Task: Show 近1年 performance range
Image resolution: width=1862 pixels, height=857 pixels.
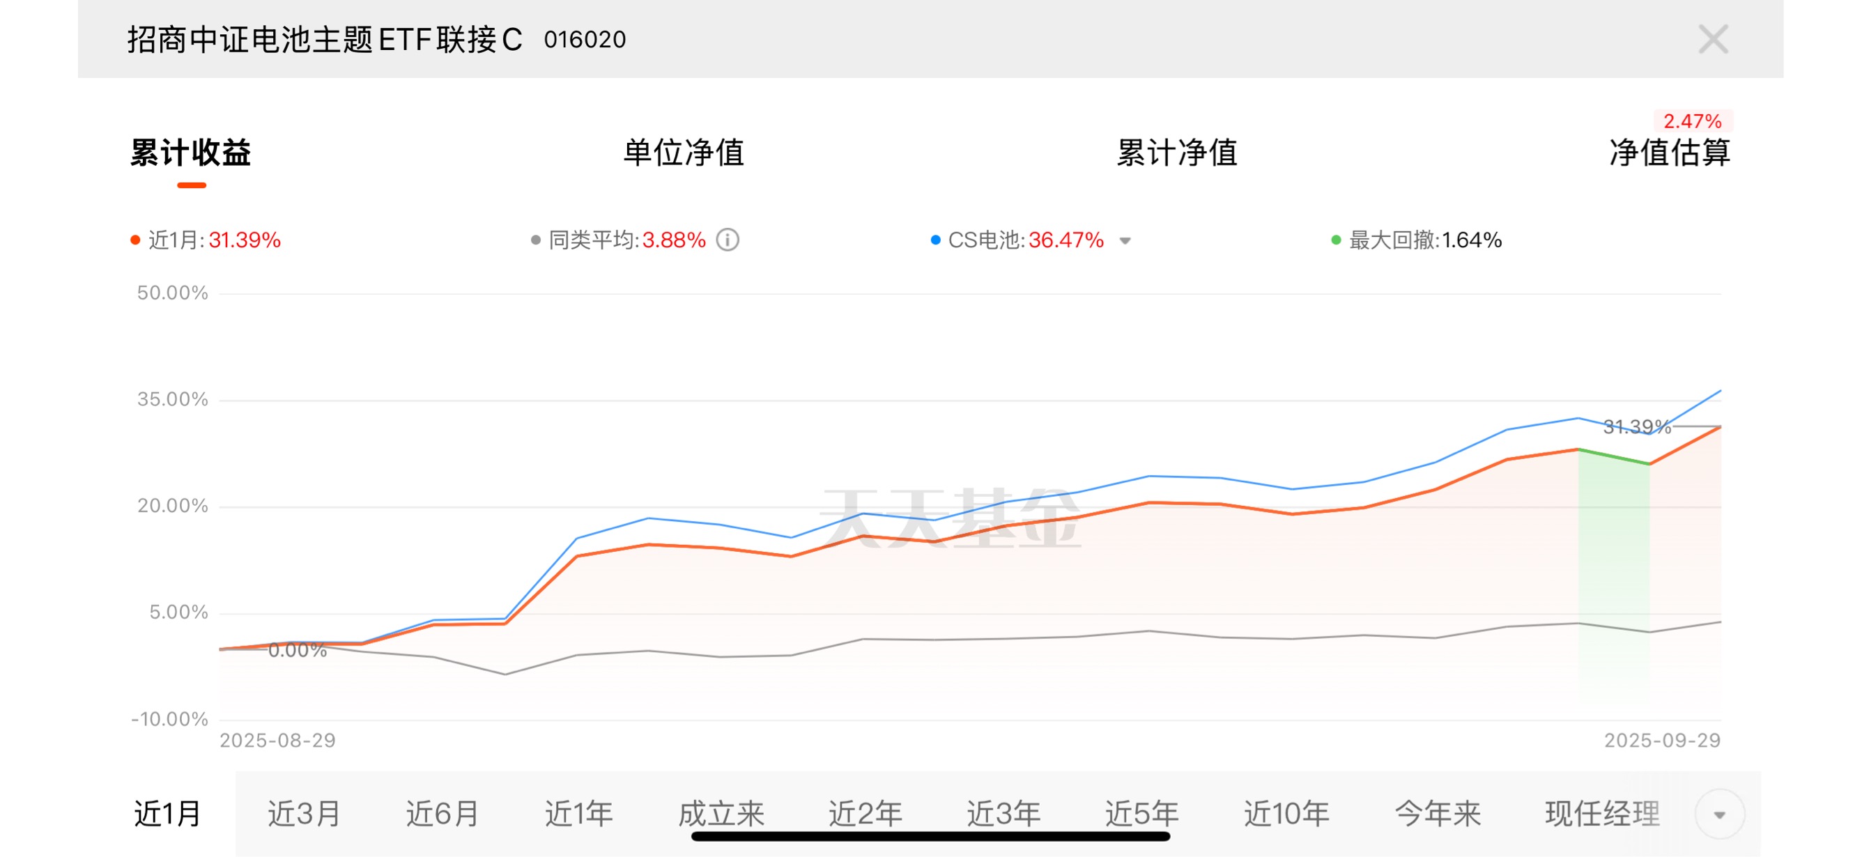Action: (579, 814)
